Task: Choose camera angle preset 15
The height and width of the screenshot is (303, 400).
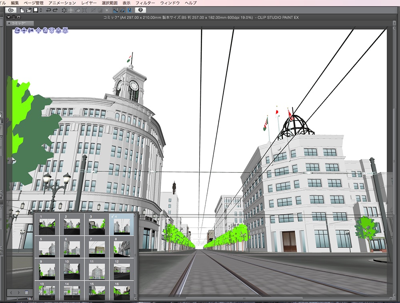Action: (x=97, y=291)
